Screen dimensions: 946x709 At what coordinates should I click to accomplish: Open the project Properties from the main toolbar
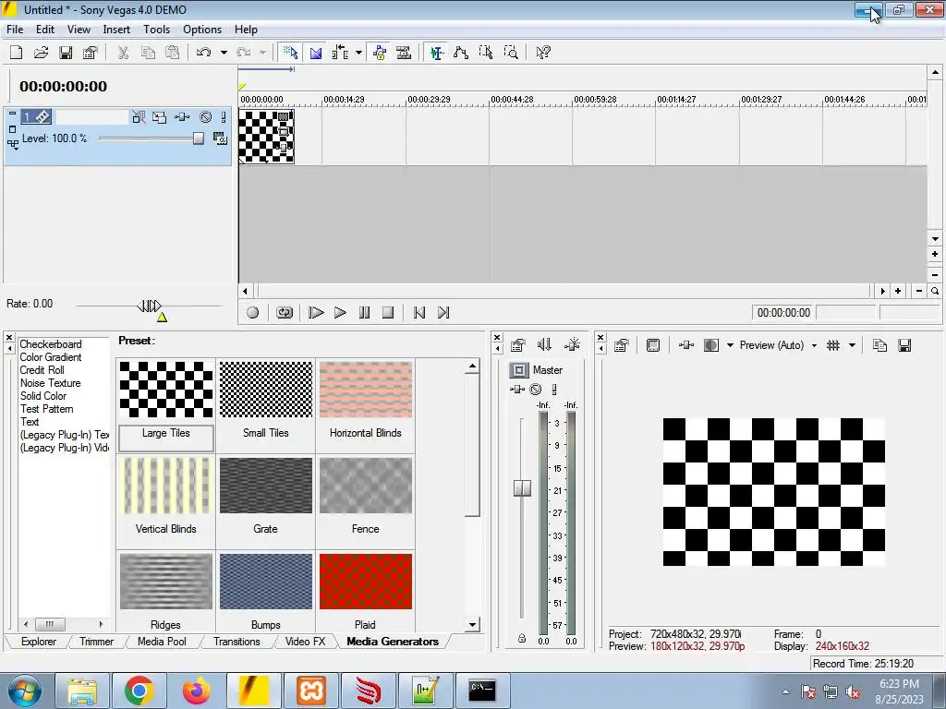coord(90,53)
